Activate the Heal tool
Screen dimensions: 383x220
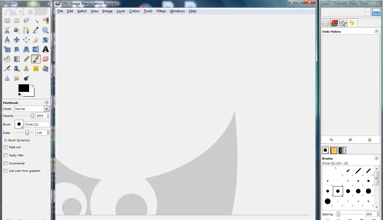pyautogui.click(x=36, y=69)
